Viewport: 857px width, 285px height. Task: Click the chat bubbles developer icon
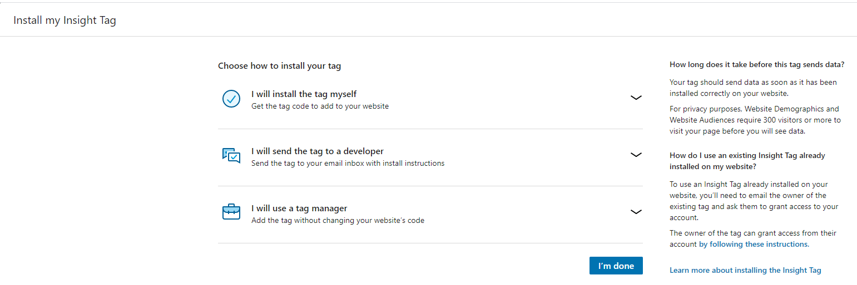pyautogui.click(x=231, y=156)
